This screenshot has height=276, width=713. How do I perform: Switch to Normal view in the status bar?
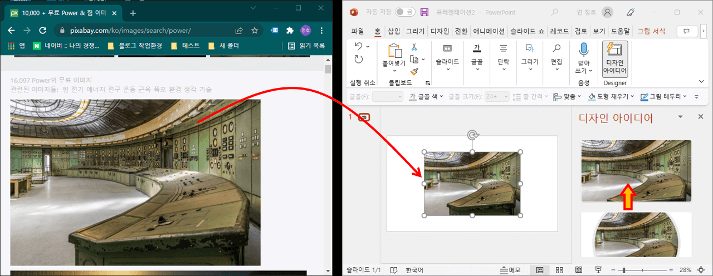tap(539, 270)
